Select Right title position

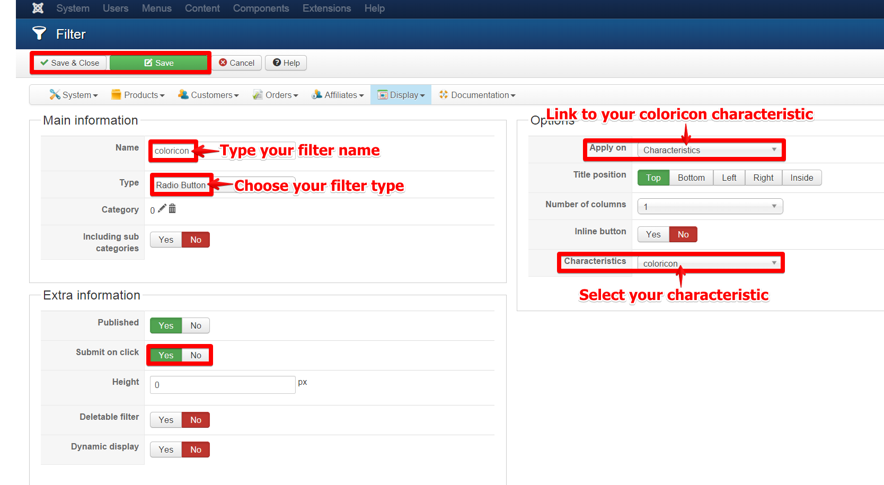pyautogui.click(x=763, y=178)
